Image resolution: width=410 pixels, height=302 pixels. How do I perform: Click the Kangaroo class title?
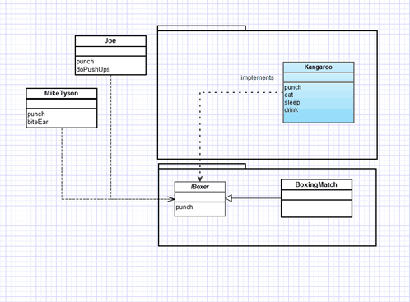318,67
